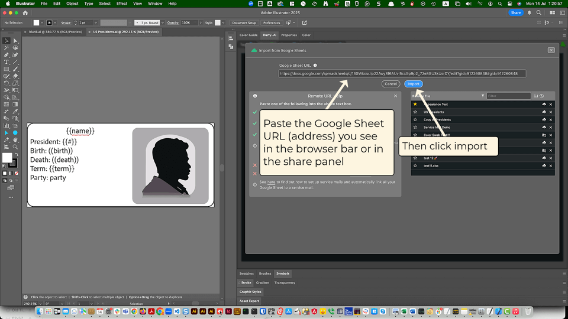Click the Cancel button
568x319 pixels.
[390, 84]
